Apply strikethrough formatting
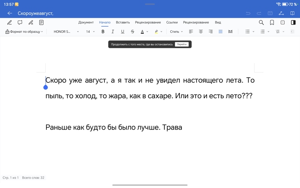This screenshot has width=300, height=188. (132, 32)
